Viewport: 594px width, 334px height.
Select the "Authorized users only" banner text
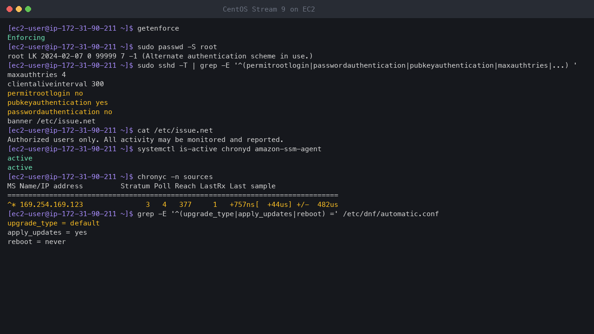click(x=145, y=140)
